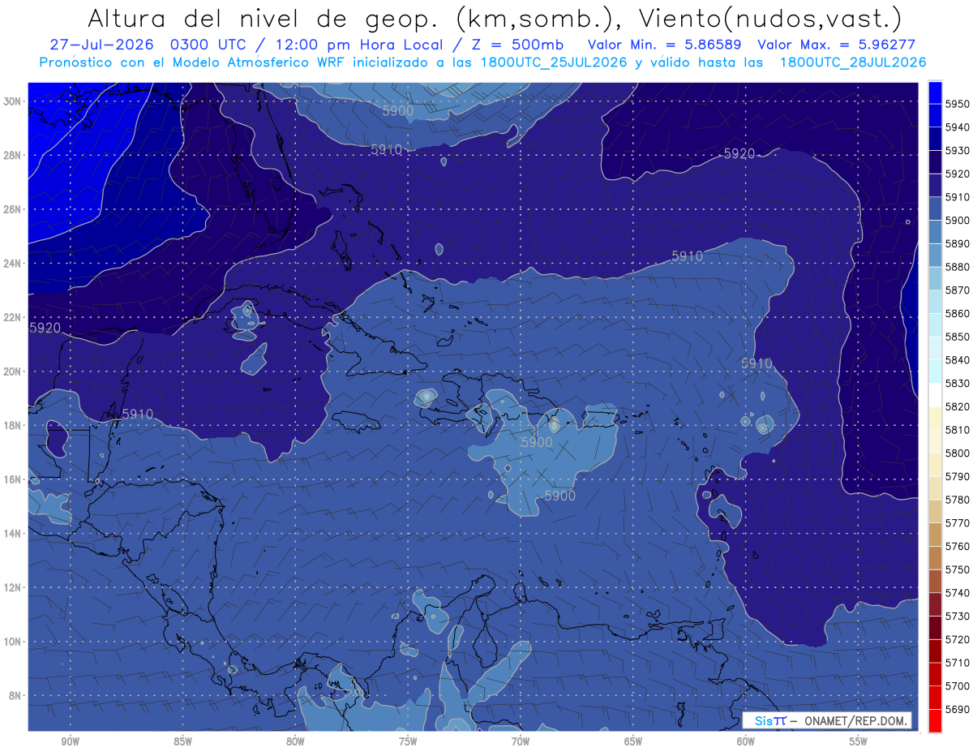Click the '5700' value on the color legend

[958, 685]
